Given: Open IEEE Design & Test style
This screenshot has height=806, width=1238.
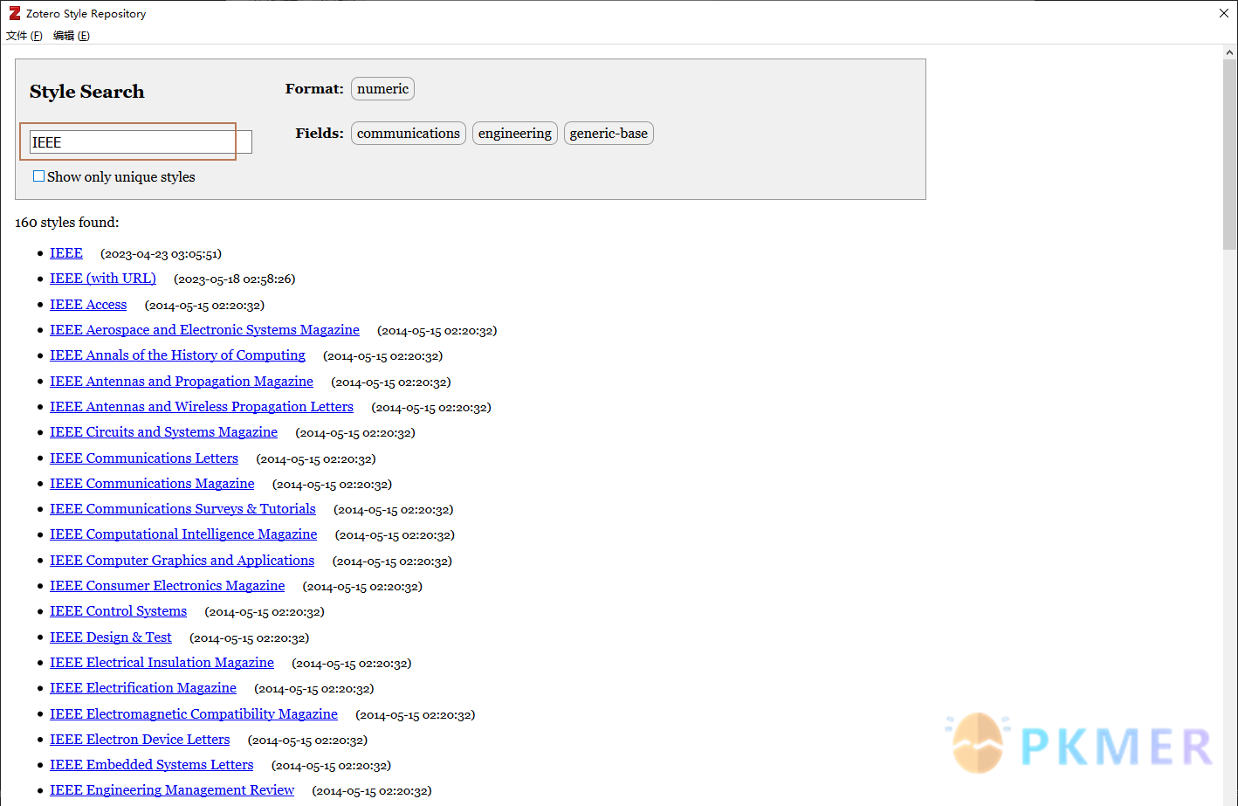Looking at the screenshot, I should point(111,637).
